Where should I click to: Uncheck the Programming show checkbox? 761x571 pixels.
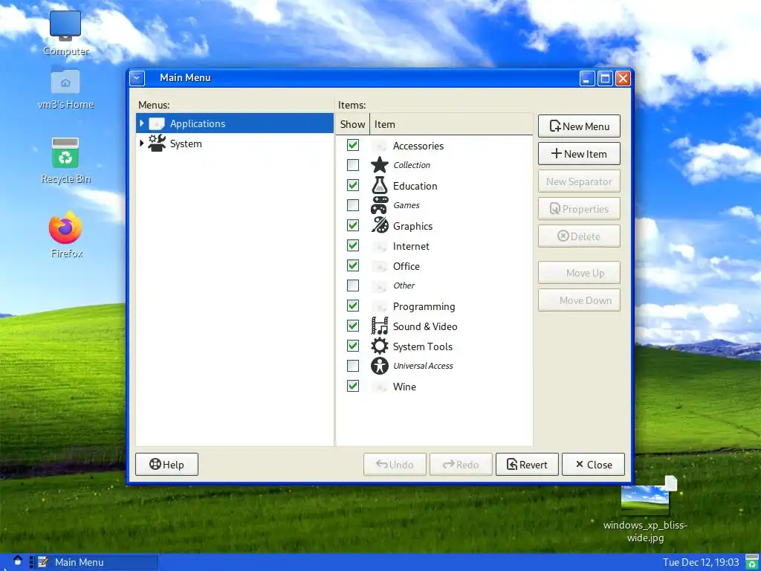pyautogui.click(x=353, y=306)
